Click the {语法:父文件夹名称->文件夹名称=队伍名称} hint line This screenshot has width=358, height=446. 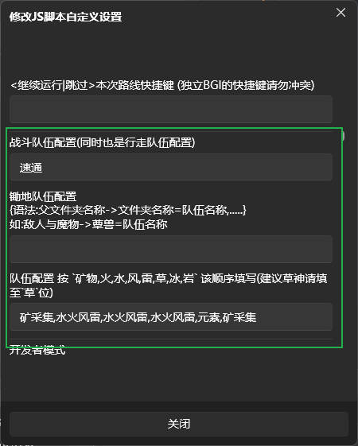(x=128, y=210)
